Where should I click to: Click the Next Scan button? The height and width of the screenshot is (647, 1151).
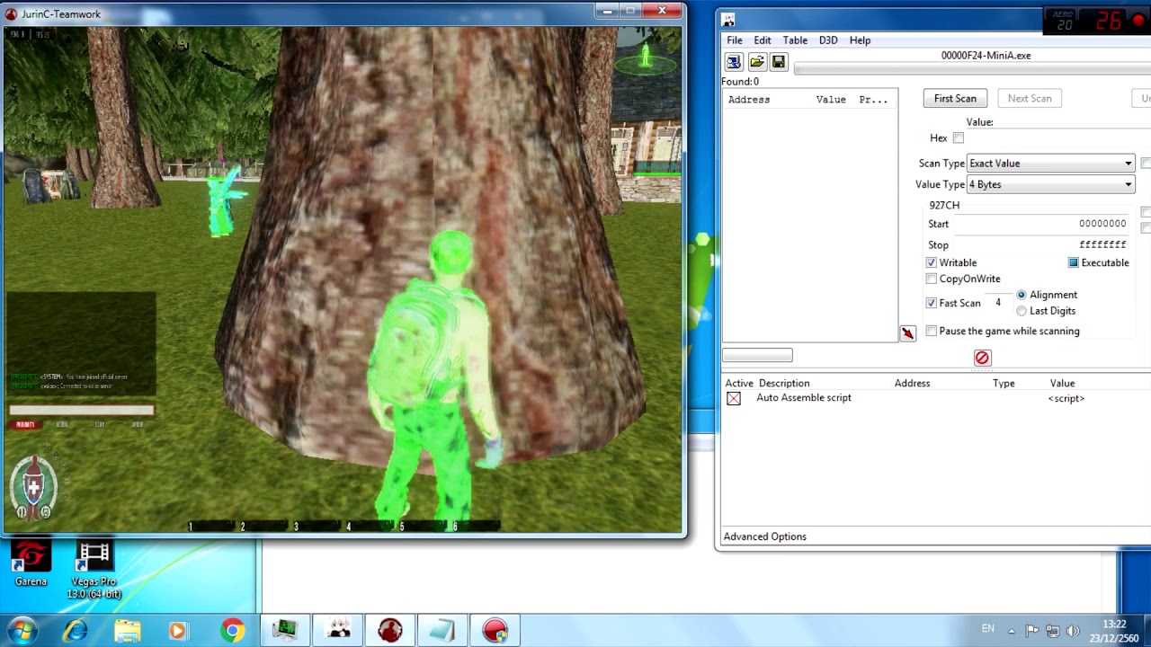click(x=1030, y=98)
